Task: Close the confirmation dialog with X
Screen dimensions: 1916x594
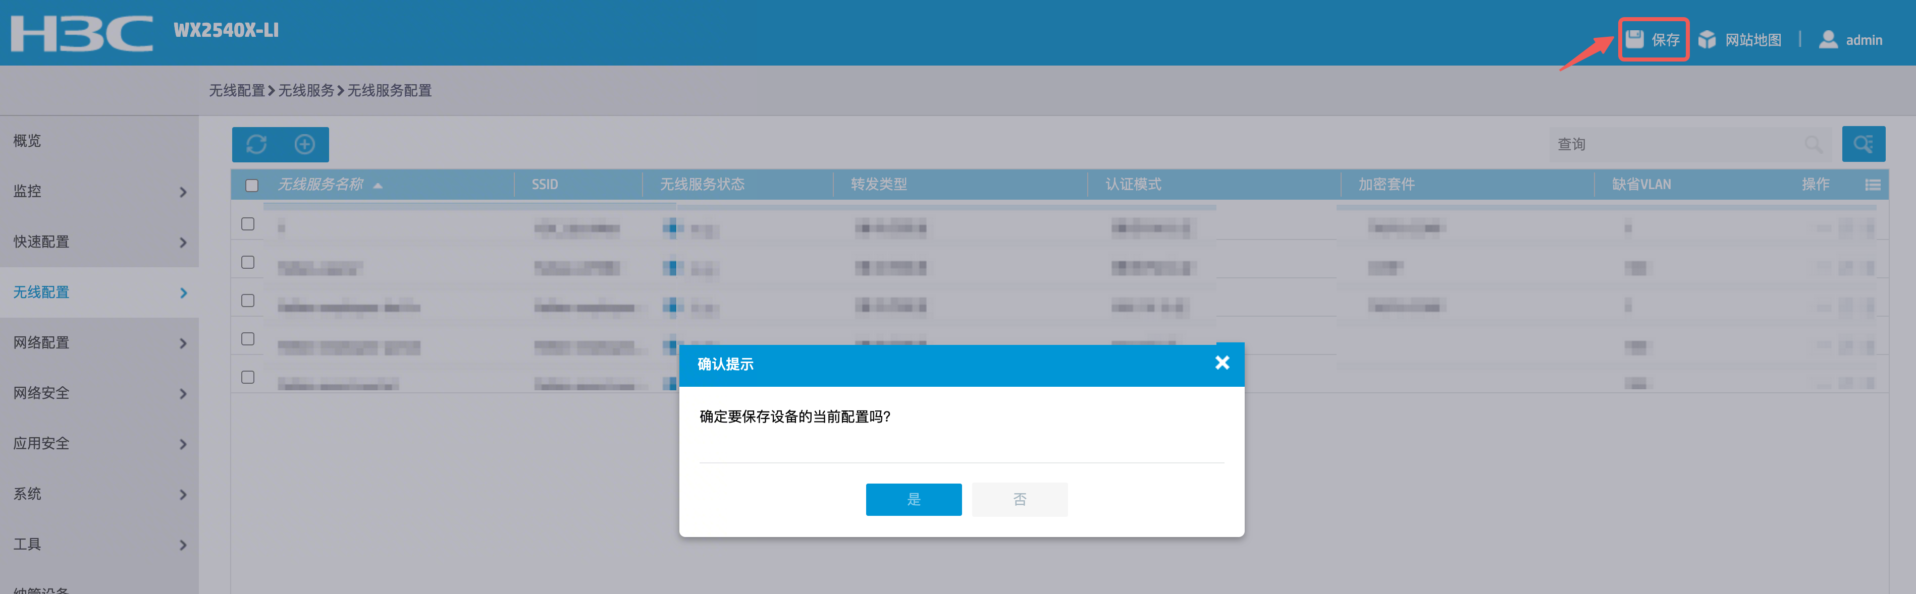Action: point(1222,363)
